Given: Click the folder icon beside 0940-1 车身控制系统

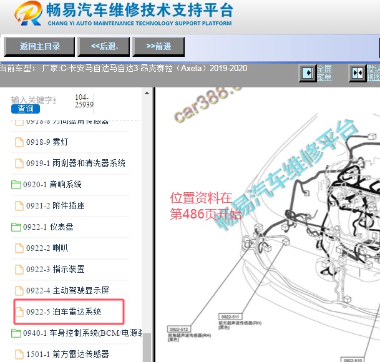Looking at the screenshot, I should pyautogui.click(x=16, y=333).
